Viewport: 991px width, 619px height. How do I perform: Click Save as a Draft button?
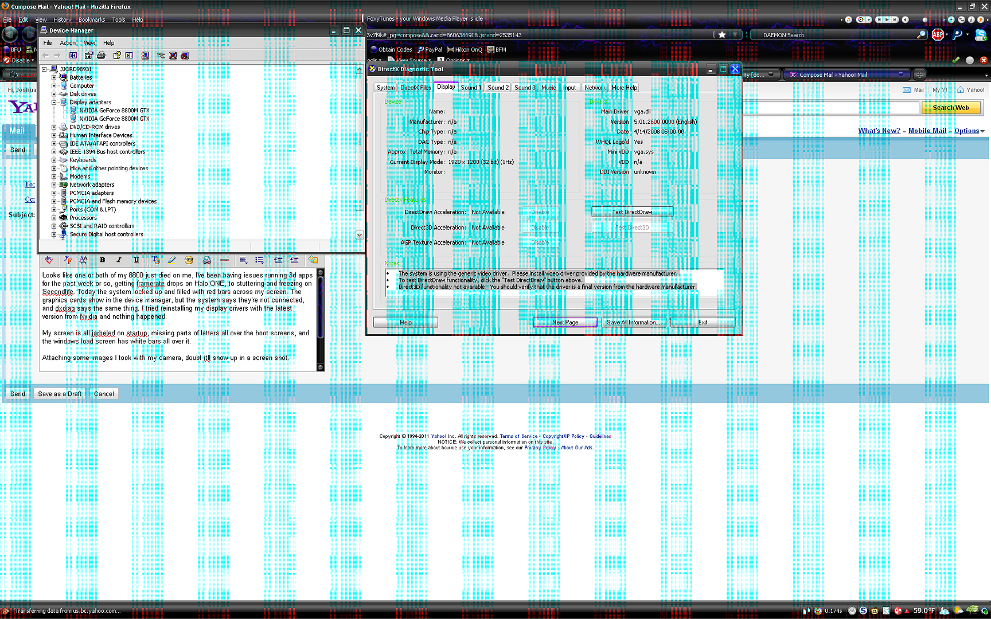[x=60, y=394]
